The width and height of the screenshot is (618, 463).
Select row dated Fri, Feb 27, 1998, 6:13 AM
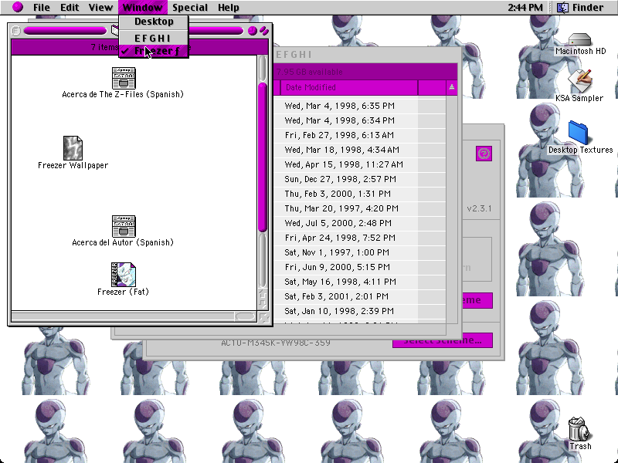[359, 135]
